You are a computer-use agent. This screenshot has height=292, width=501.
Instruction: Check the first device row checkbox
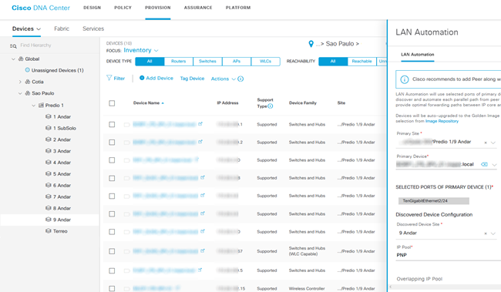(112, 124)
